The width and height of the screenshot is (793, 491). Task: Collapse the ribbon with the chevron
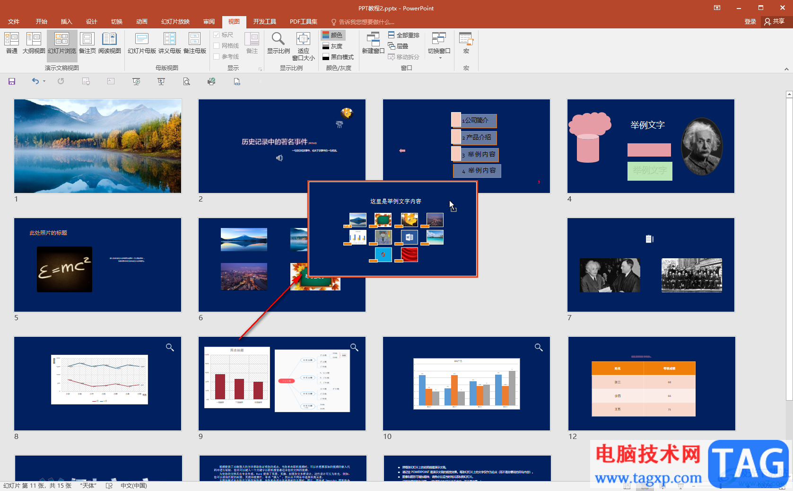786,69
